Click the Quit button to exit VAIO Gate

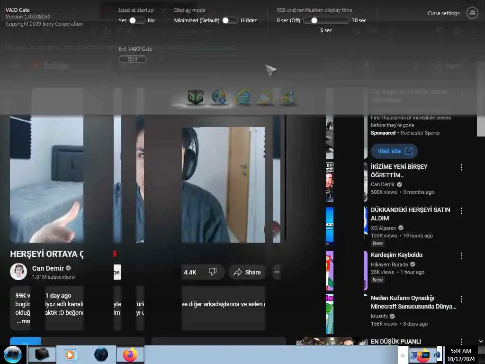[x=133, y=59]
